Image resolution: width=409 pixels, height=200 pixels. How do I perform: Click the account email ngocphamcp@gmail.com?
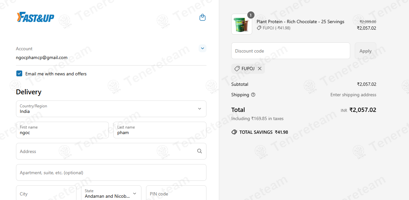click(42, 57)
